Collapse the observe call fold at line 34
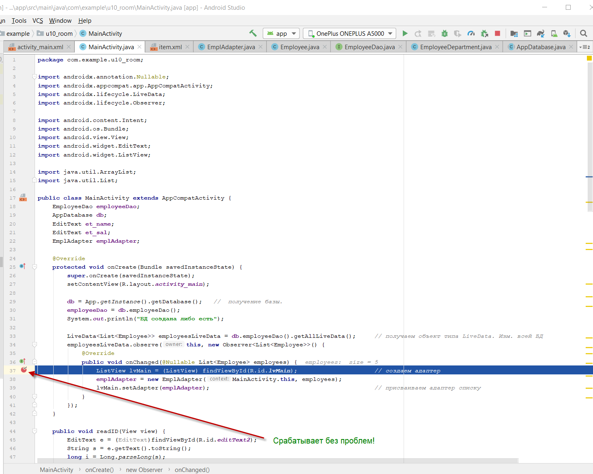This screenshot has height=474, width=593. tap(35, 344)
